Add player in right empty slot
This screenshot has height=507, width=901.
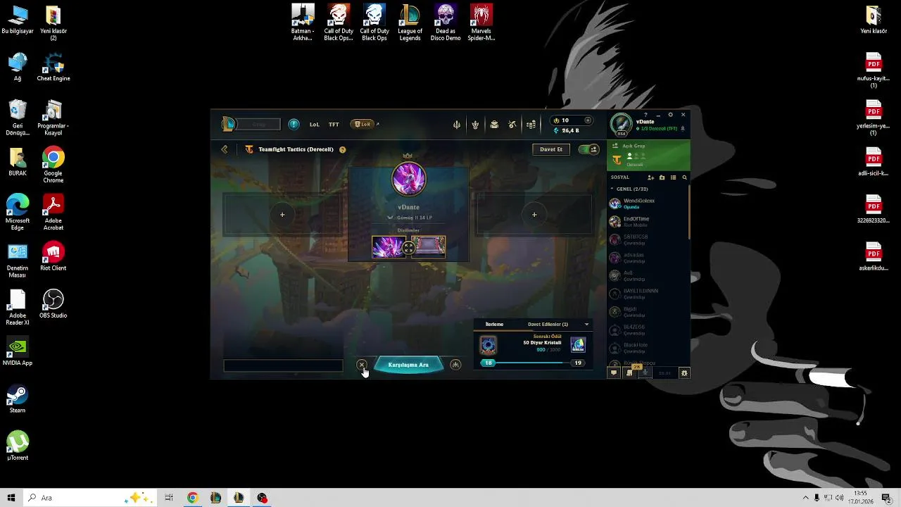point(534,215)
